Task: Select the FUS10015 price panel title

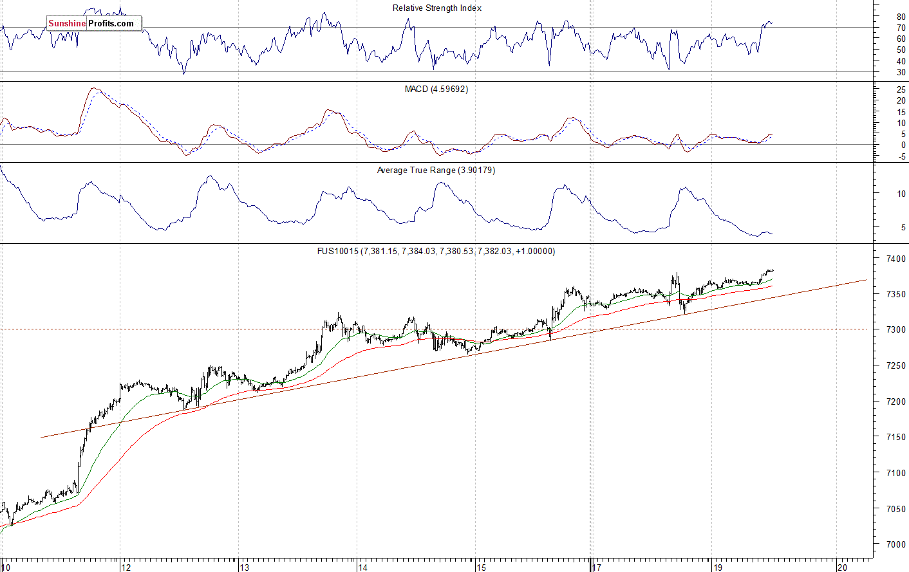Action: point(436,251)
